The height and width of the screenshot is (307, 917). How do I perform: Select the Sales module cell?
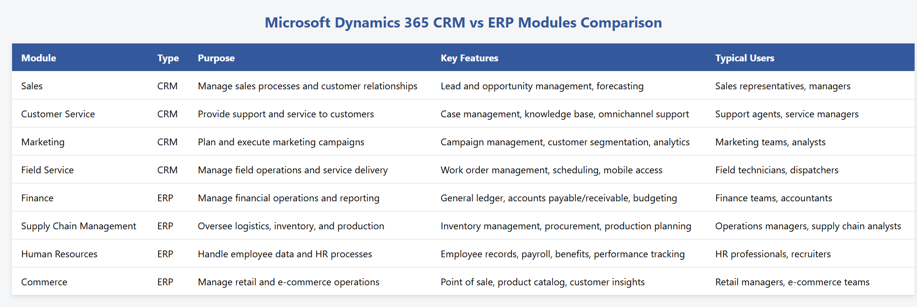pos(32,86)
